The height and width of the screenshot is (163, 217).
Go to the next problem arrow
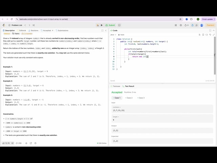[x=29, y=25]
